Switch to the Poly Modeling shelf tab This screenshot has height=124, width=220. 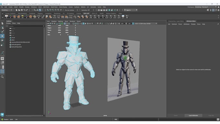tap(22, 14)
